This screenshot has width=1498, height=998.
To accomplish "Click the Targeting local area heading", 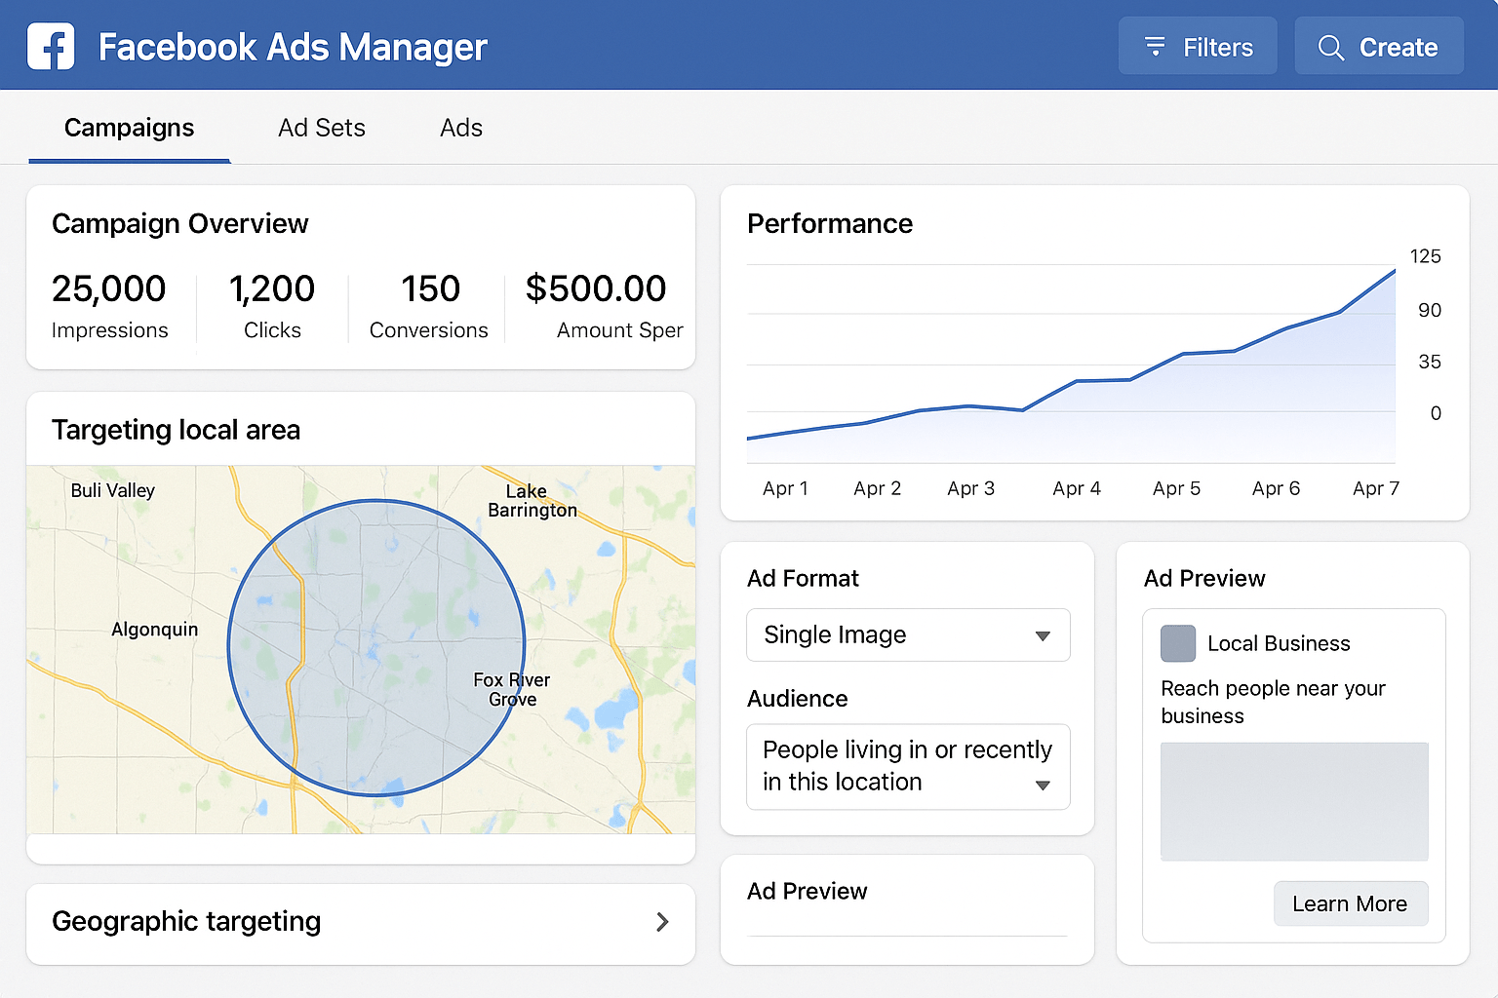I will 176,430.
